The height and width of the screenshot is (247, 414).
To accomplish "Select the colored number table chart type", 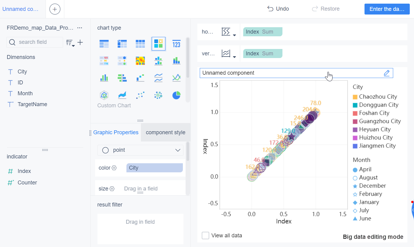I will (104, 61).
